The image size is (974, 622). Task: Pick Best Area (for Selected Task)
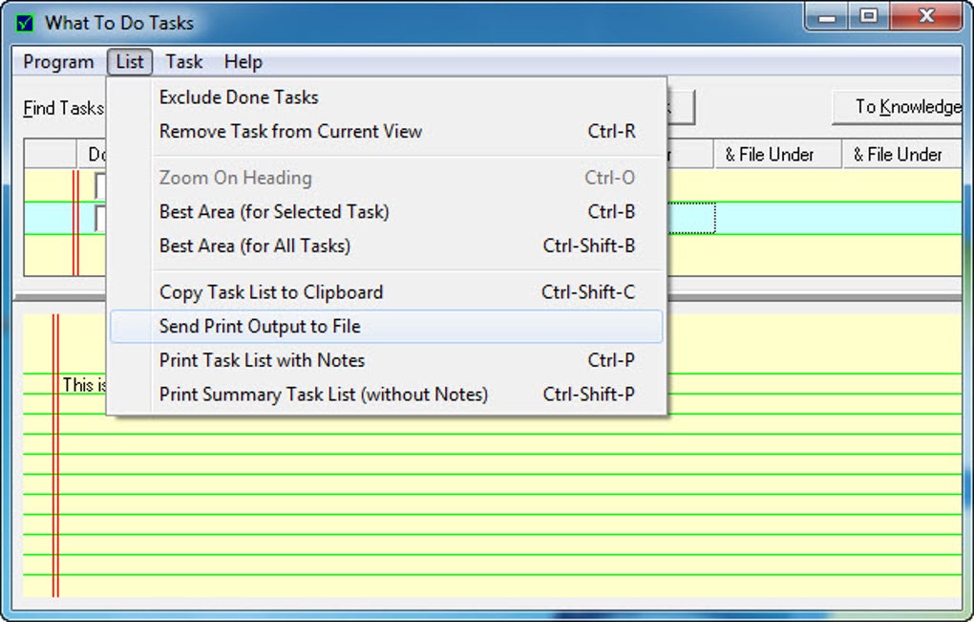(x=274, y=212)
